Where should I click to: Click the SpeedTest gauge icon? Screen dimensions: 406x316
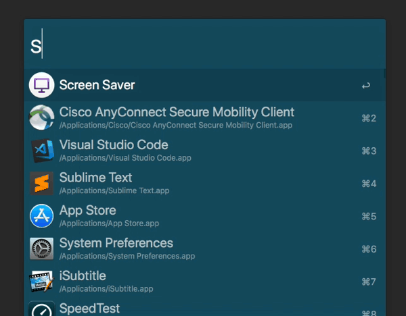click(41, 309)
